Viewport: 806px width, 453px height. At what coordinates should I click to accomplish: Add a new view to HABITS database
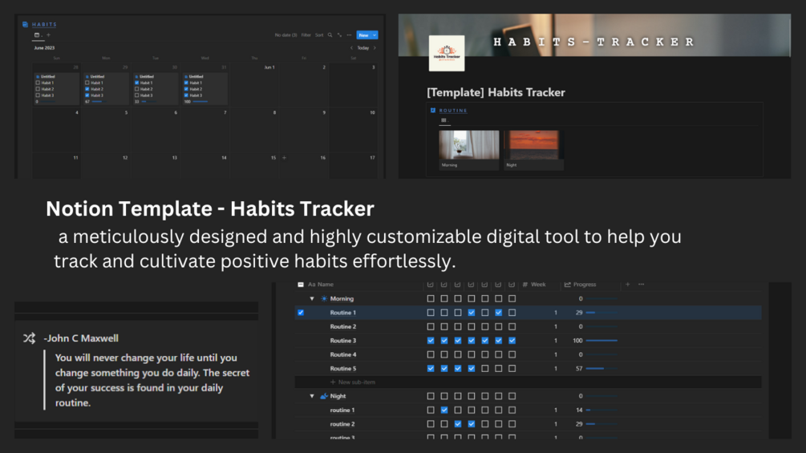48,35
